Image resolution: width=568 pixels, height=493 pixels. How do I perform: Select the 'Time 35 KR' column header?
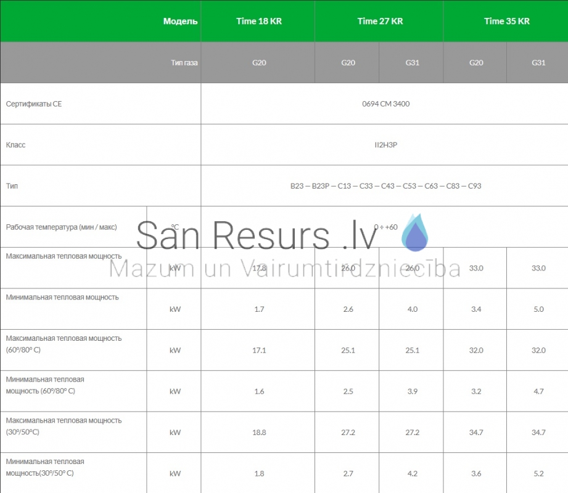pyautogui.click(x=507, y=22)
